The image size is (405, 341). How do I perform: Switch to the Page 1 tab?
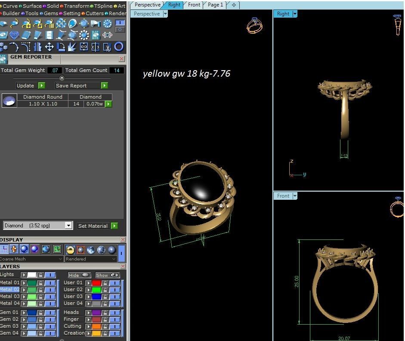(215, 5)
